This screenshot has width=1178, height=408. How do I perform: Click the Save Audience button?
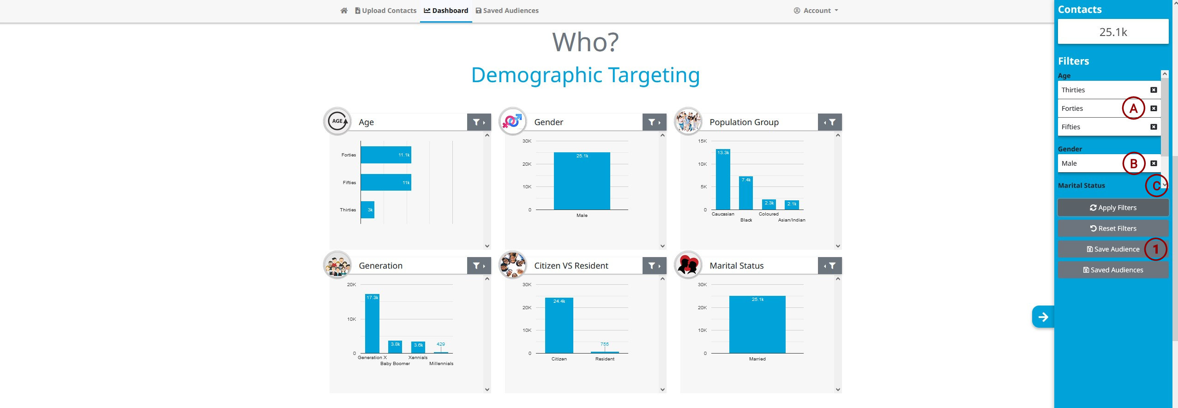point(1112,249)
